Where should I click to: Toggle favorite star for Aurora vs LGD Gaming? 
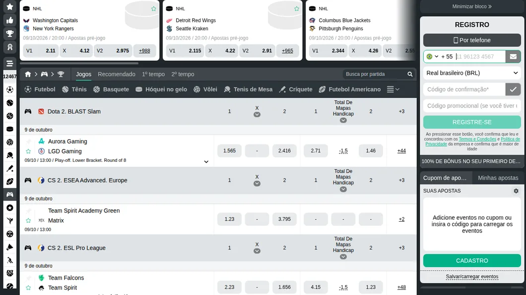[28, 151]
